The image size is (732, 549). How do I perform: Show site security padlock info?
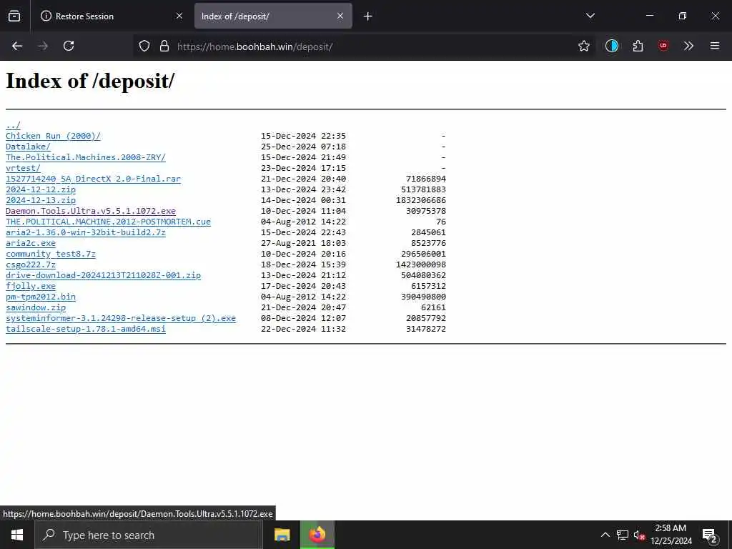click(x=164, y=46)
